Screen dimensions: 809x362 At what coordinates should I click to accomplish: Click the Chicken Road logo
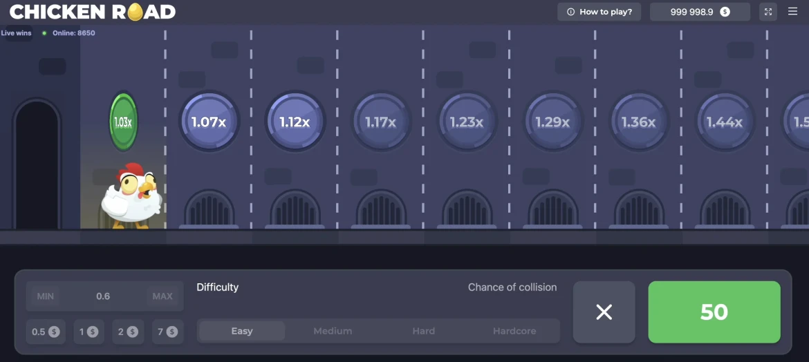[93, 11]
